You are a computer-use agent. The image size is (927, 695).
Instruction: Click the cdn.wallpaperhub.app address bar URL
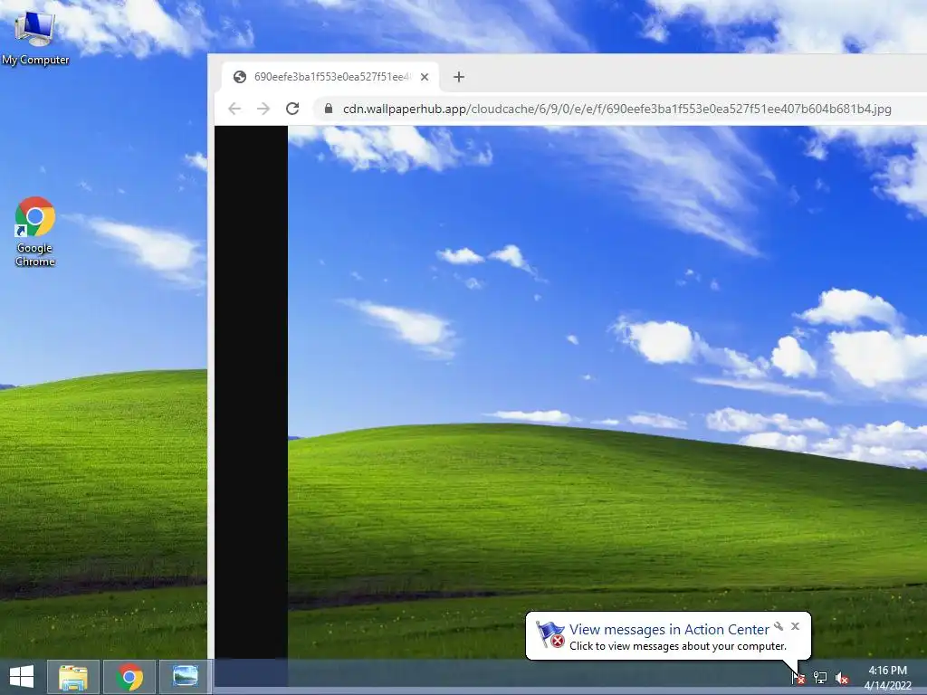tap(617, 109)
